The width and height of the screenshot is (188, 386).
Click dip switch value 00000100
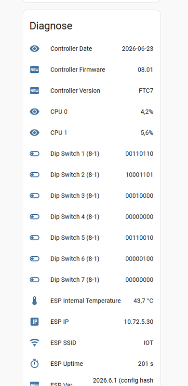(139, 259)
